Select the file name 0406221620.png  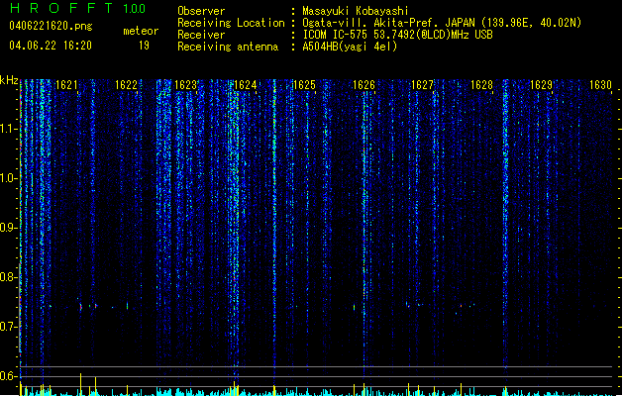[x=51, y=27]
